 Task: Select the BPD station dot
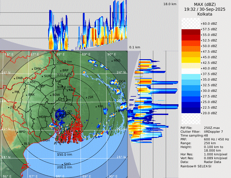17,132
